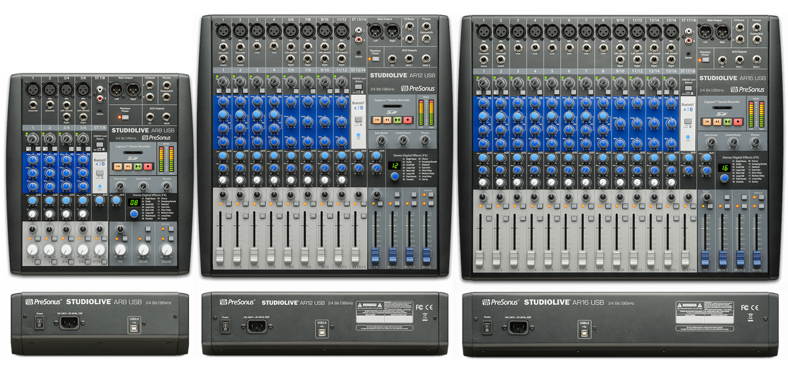Click blue FX select knob on AR12
The image size is (788, 377).
coord(395,175)
